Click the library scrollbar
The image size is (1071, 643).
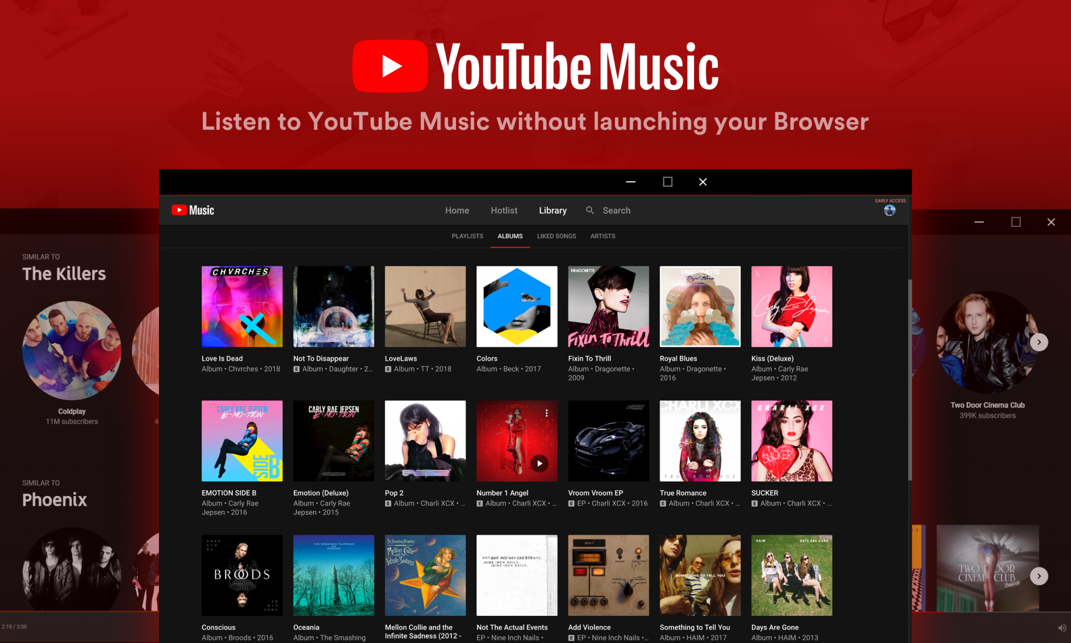pyautogui.click(x=909, y=379)
